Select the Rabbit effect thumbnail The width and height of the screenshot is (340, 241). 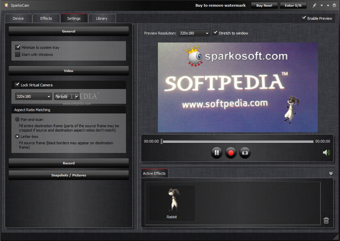172,203
